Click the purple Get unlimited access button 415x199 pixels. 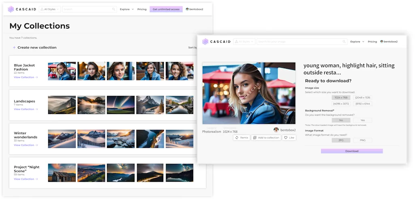(166, 9)
